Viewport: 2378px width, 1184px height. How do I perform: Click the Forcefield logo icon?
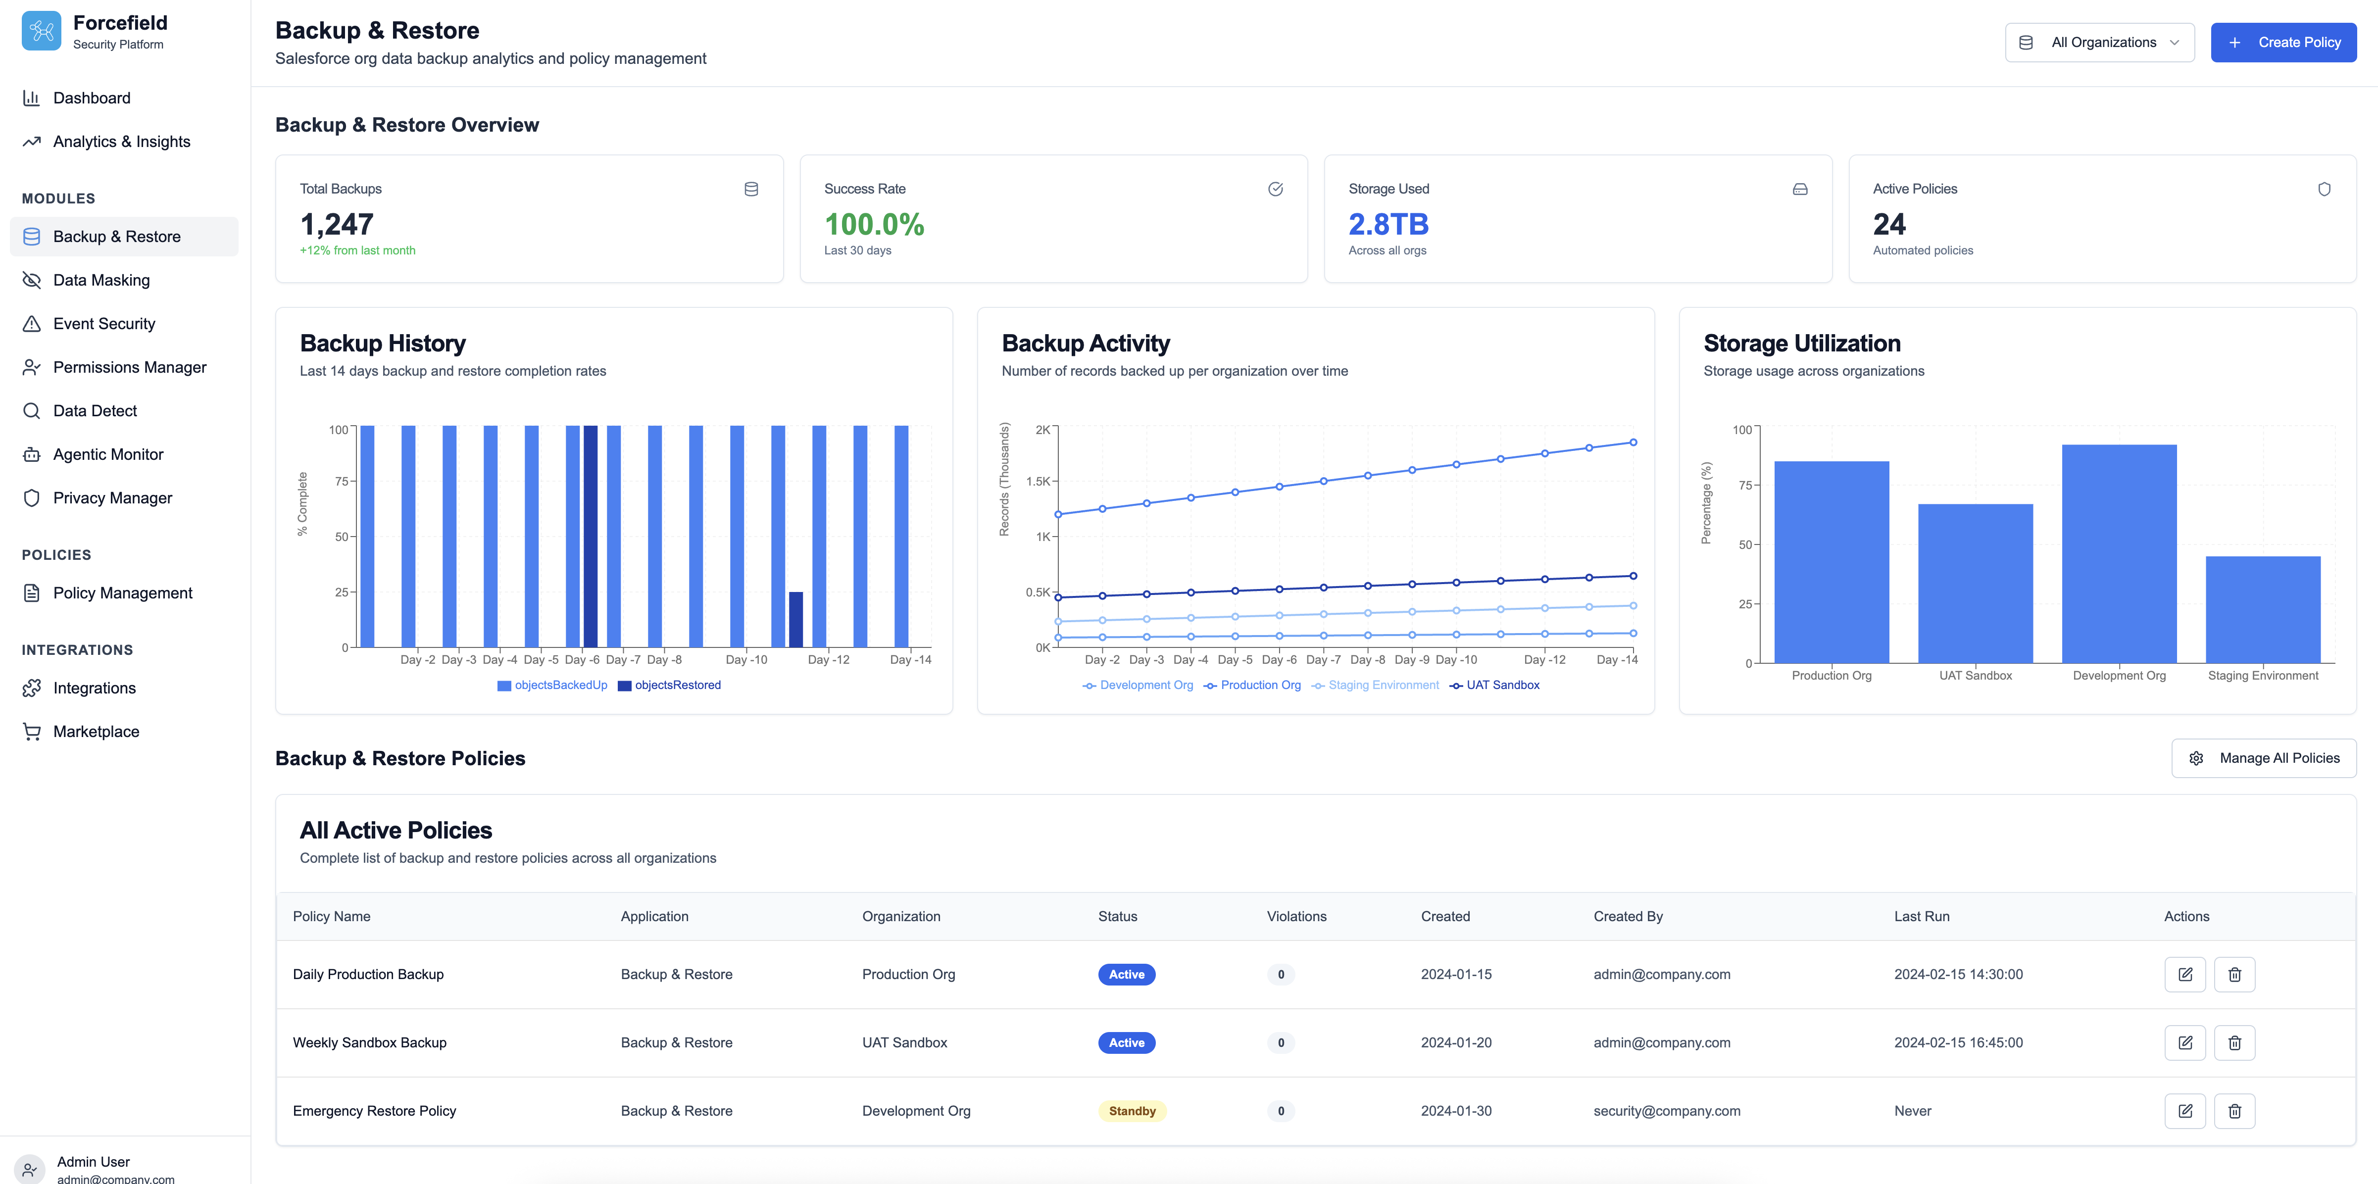click(42, 31)
